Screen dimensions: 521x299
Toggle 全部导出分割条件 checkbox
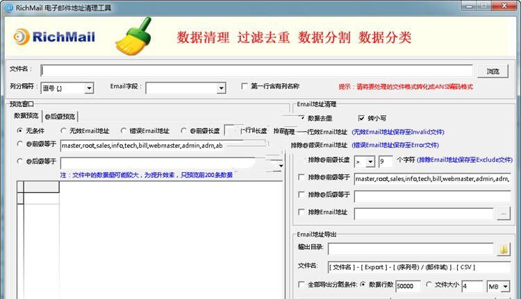tap(301, 284)
